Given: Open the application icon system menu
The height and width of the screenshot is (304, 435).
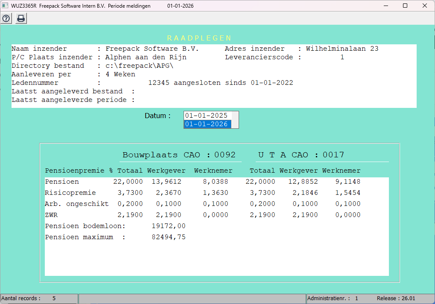Looking at the screenshot, I should click(x=5, y=6).
